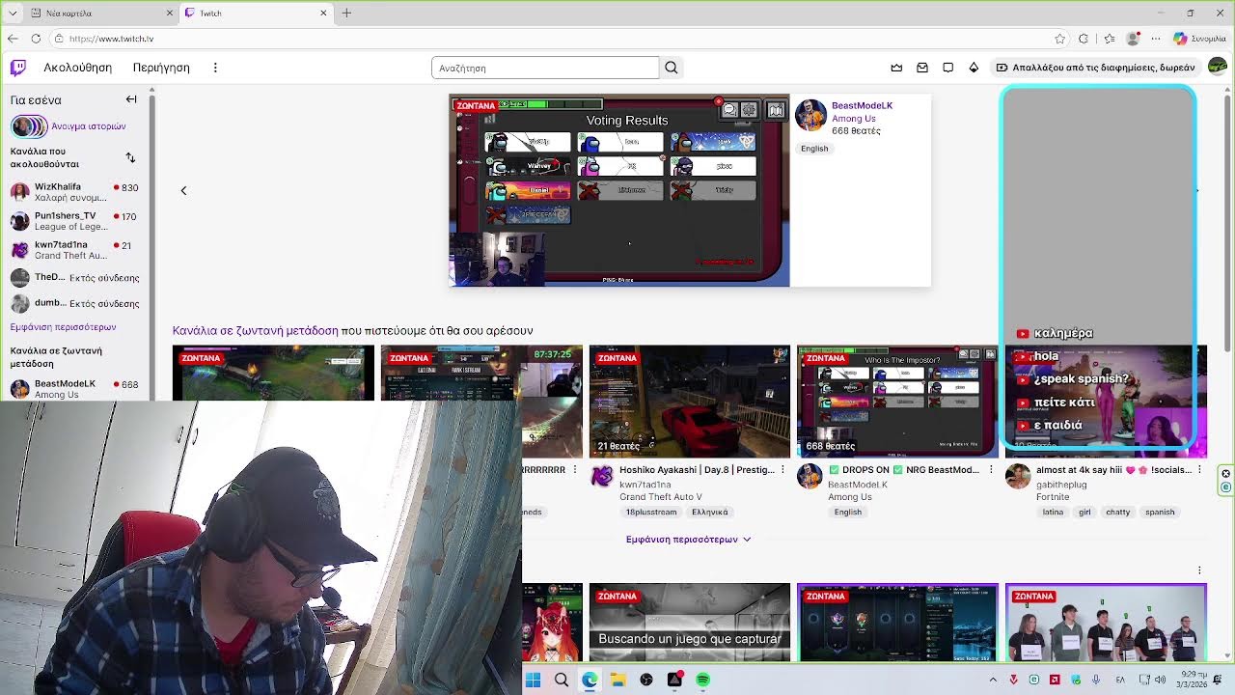Open BeastModeLK link in featured card
Image resolution: width=1235 pixels, height=695 pixels.
pos(862,105)
